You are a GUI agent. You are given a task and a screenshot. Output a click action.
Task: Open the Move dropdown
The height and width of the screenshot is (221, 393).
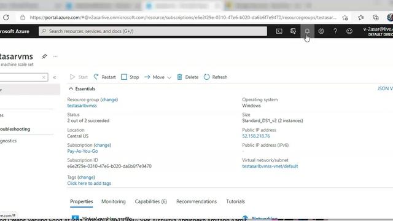click(158, 77)
